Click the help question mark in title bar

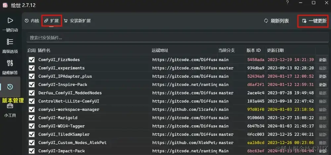pyautogui.click(x=287, y=3)
